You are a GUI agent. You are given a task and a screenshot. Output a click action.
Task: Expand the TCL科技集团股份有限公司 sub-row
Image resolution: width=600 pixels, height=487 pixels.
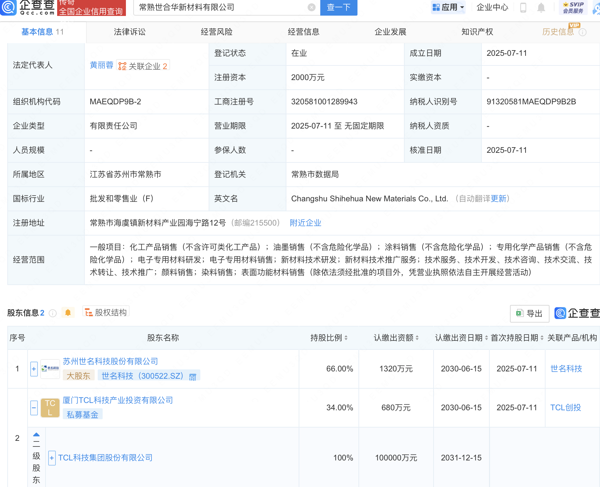point(52,458)
